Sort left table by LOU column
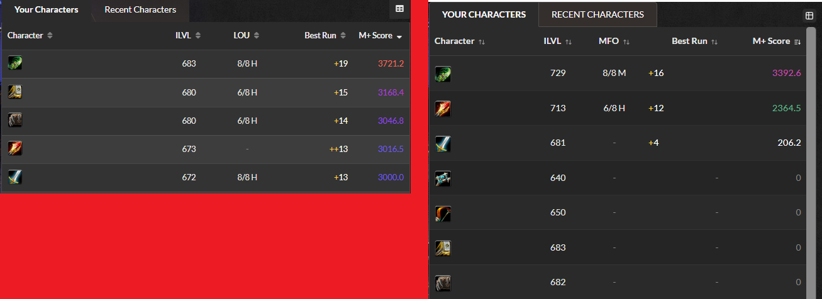 (246, 36)
